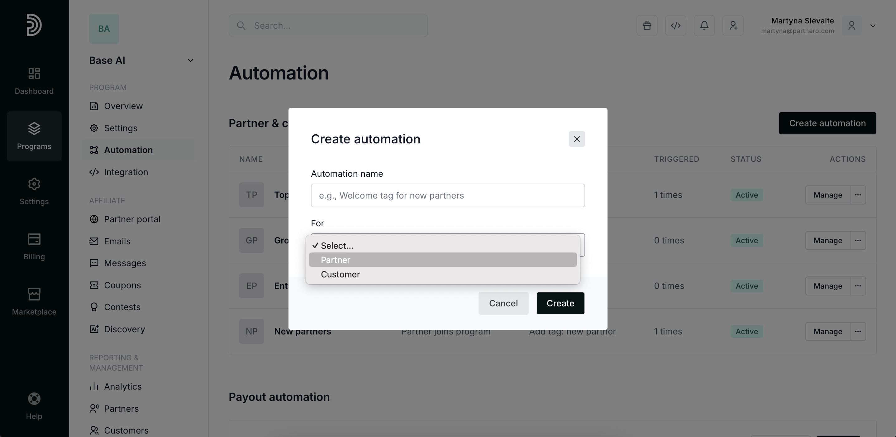Click the gift box icon in header

646,25
